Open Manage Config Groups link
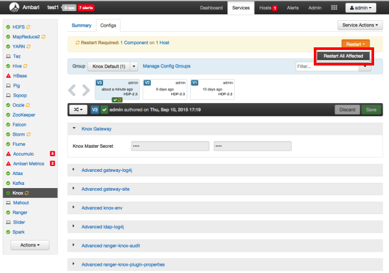Image resolution: width=389 pixels, height=273 pixels. click(x=167, y=66)
